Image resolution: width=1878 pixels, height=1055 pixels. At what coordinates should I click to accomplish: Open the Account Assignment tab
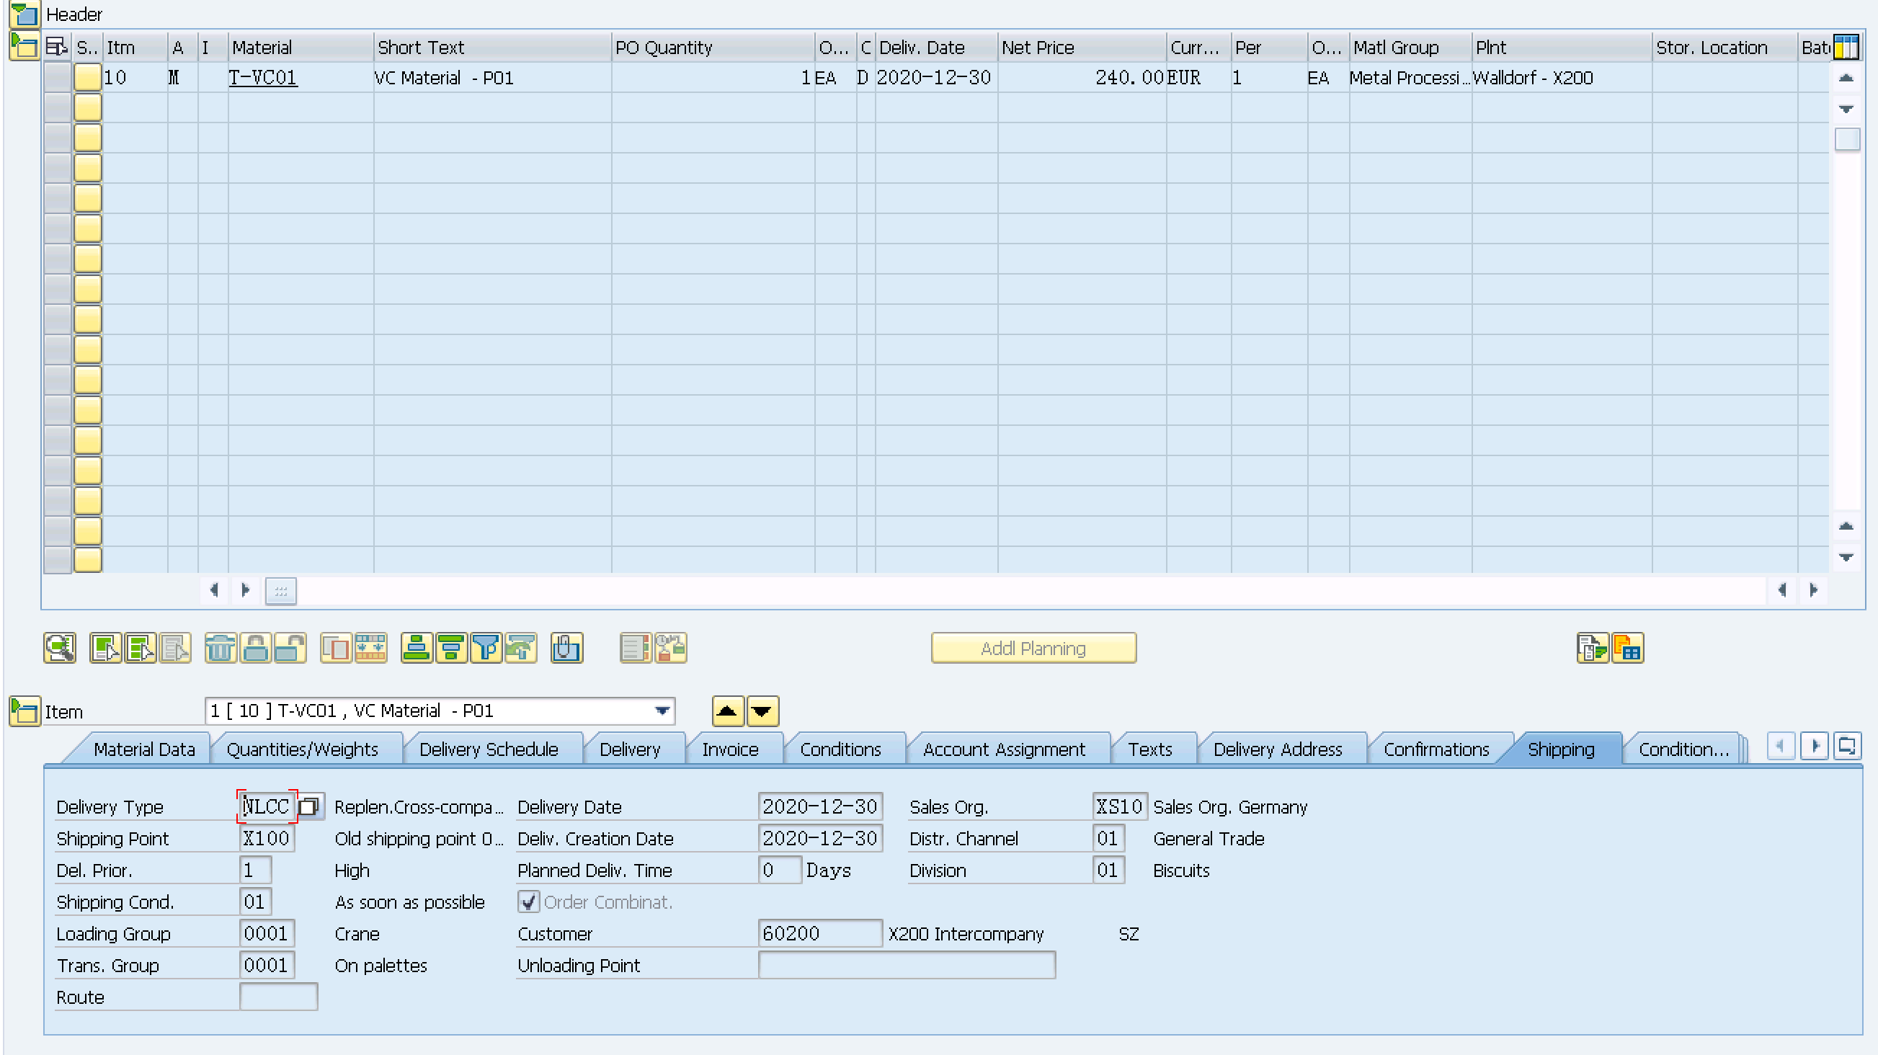(1003, 749)
